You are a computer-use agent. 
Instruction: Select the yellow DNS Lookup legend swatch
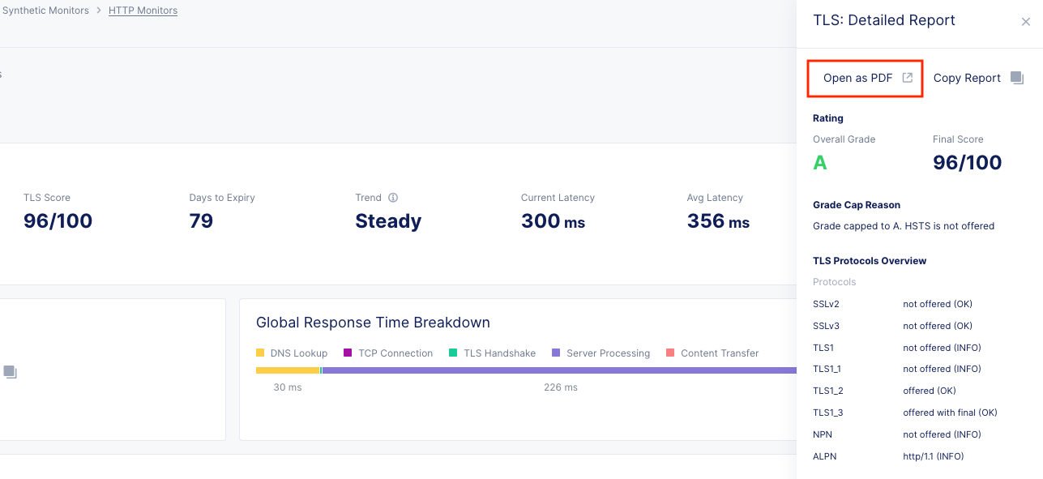(x=260, y=353)
